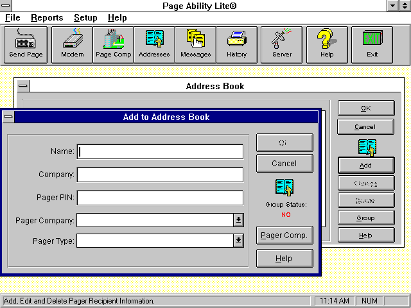Open the Reports menu
This screenshot has height=308, width=411.
(x=47, y=18)
